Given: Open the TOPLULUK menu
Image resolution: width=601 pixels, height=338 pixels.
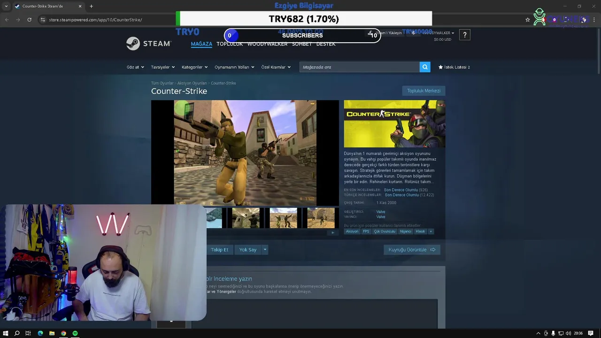Looking at the screenshot, I should (x=230, y=44).
